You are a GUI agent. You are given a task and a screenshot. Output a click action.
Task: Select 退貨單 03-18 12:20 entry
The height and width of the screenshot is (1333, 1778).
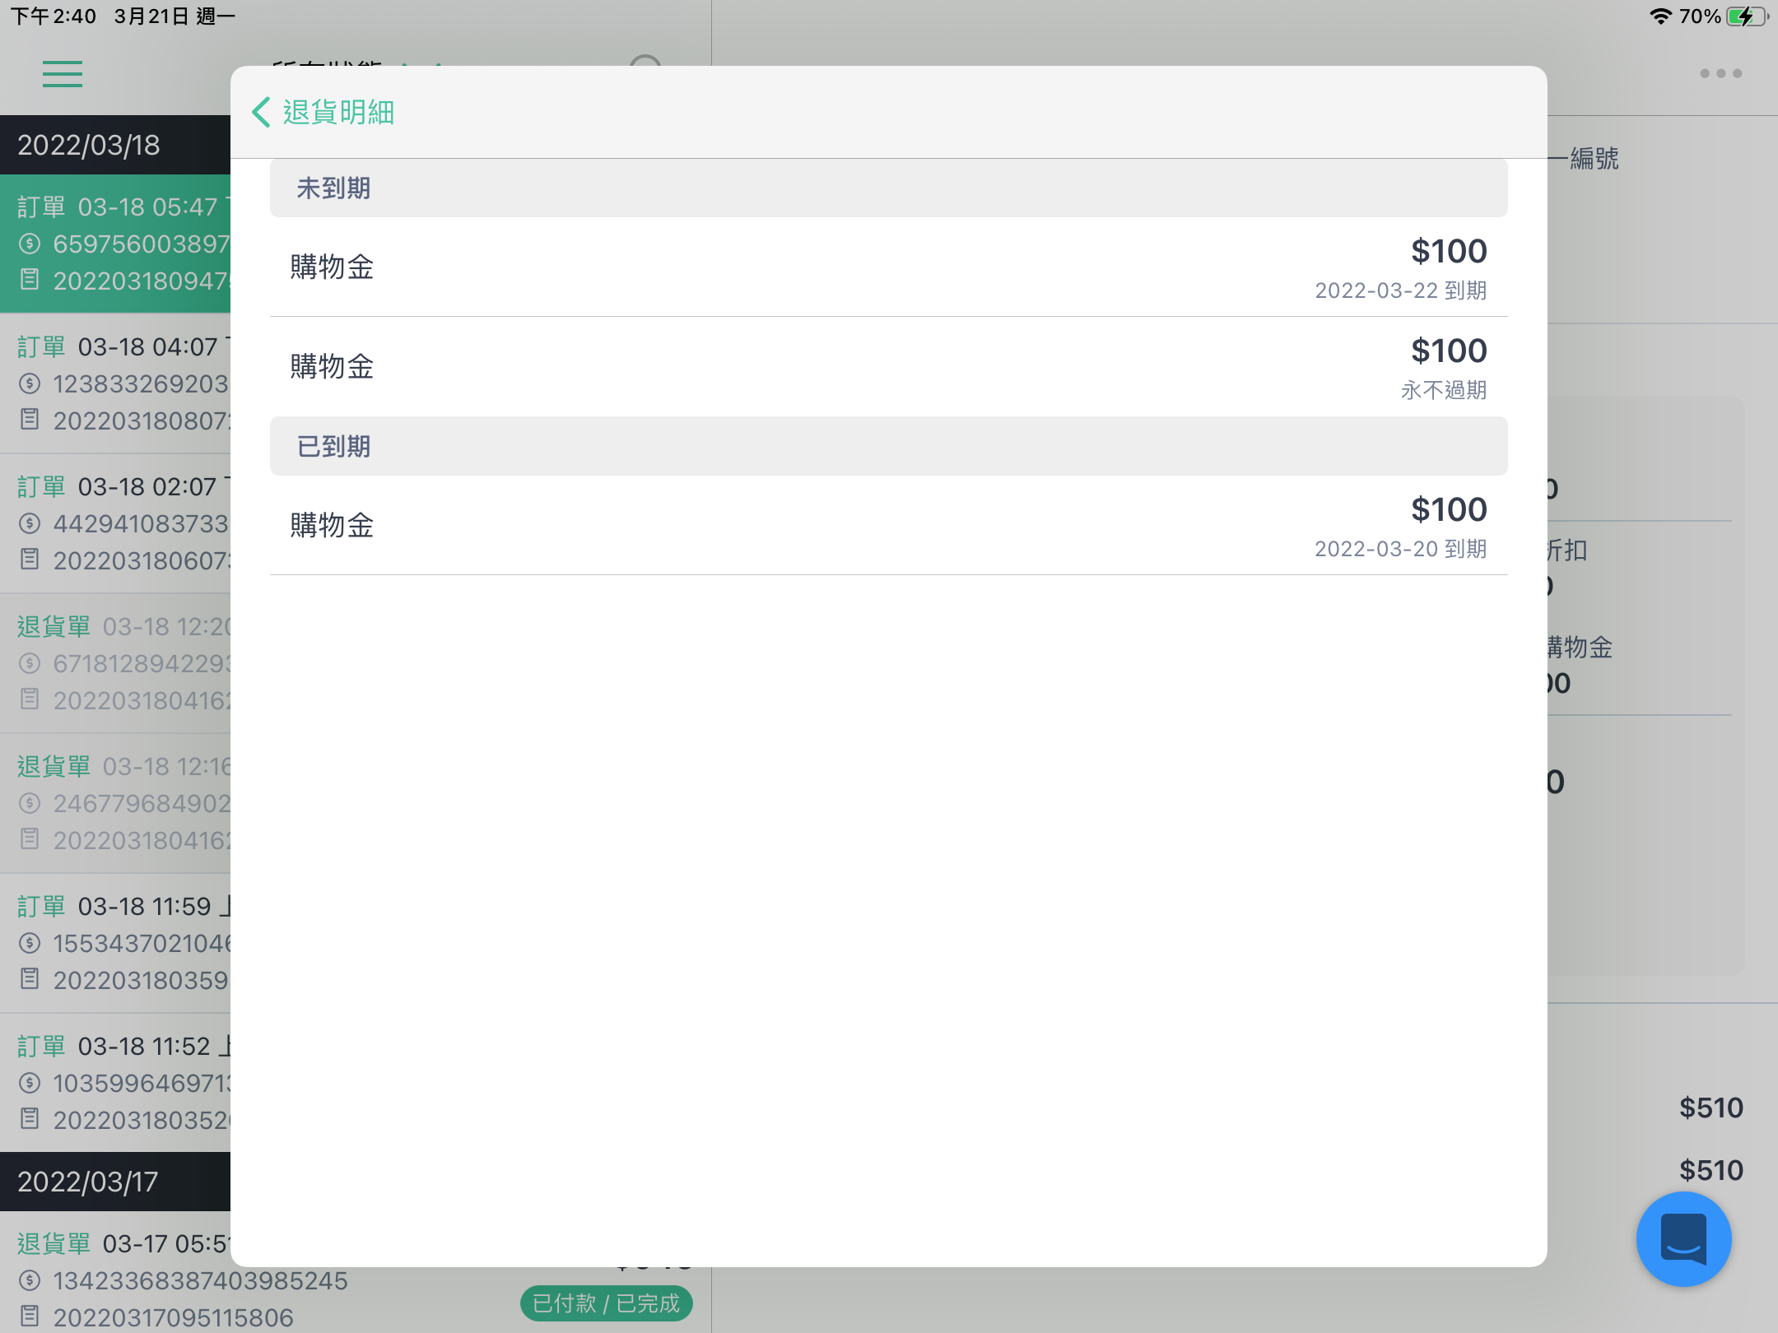pyautogui.click(x=115, y=663)
